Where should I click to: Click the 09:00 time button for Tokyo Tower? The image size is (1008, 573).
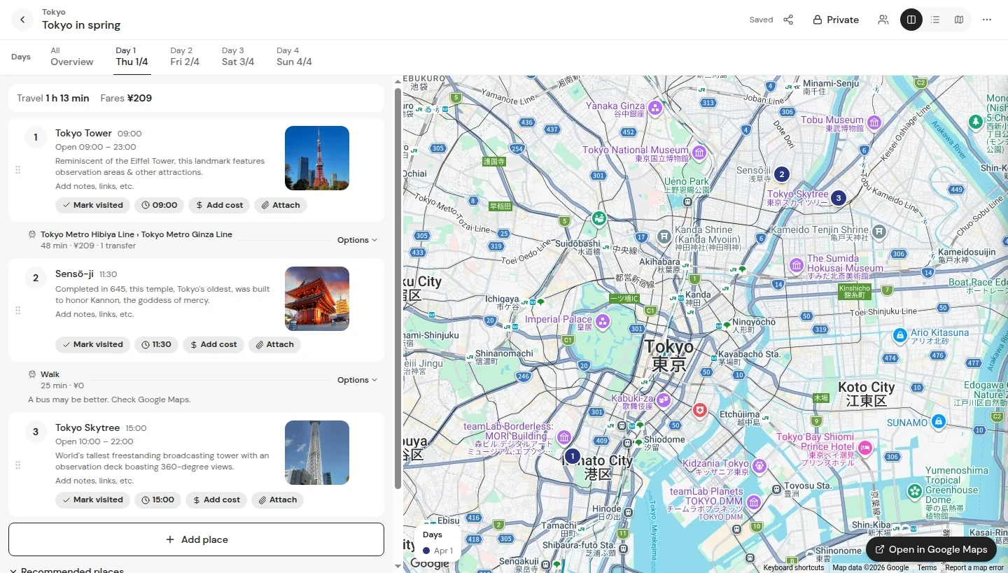point(159,205)
